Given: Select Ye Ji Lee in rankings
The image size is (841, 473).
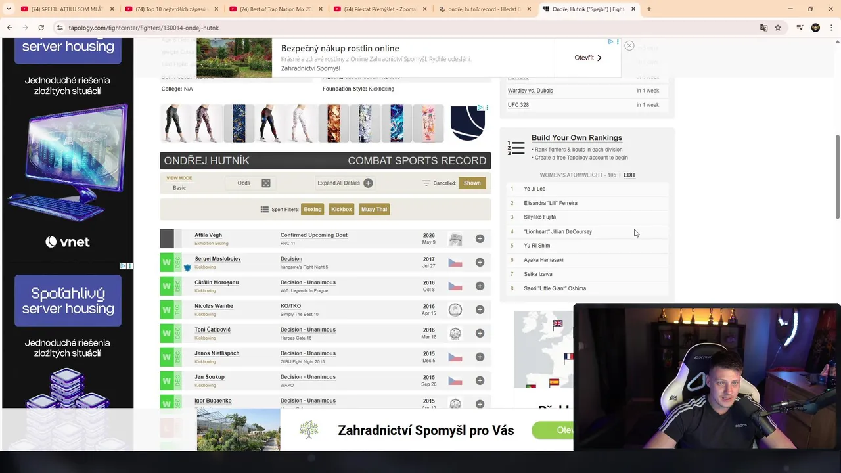Looking at the screenshot, I should coord(534,189).
